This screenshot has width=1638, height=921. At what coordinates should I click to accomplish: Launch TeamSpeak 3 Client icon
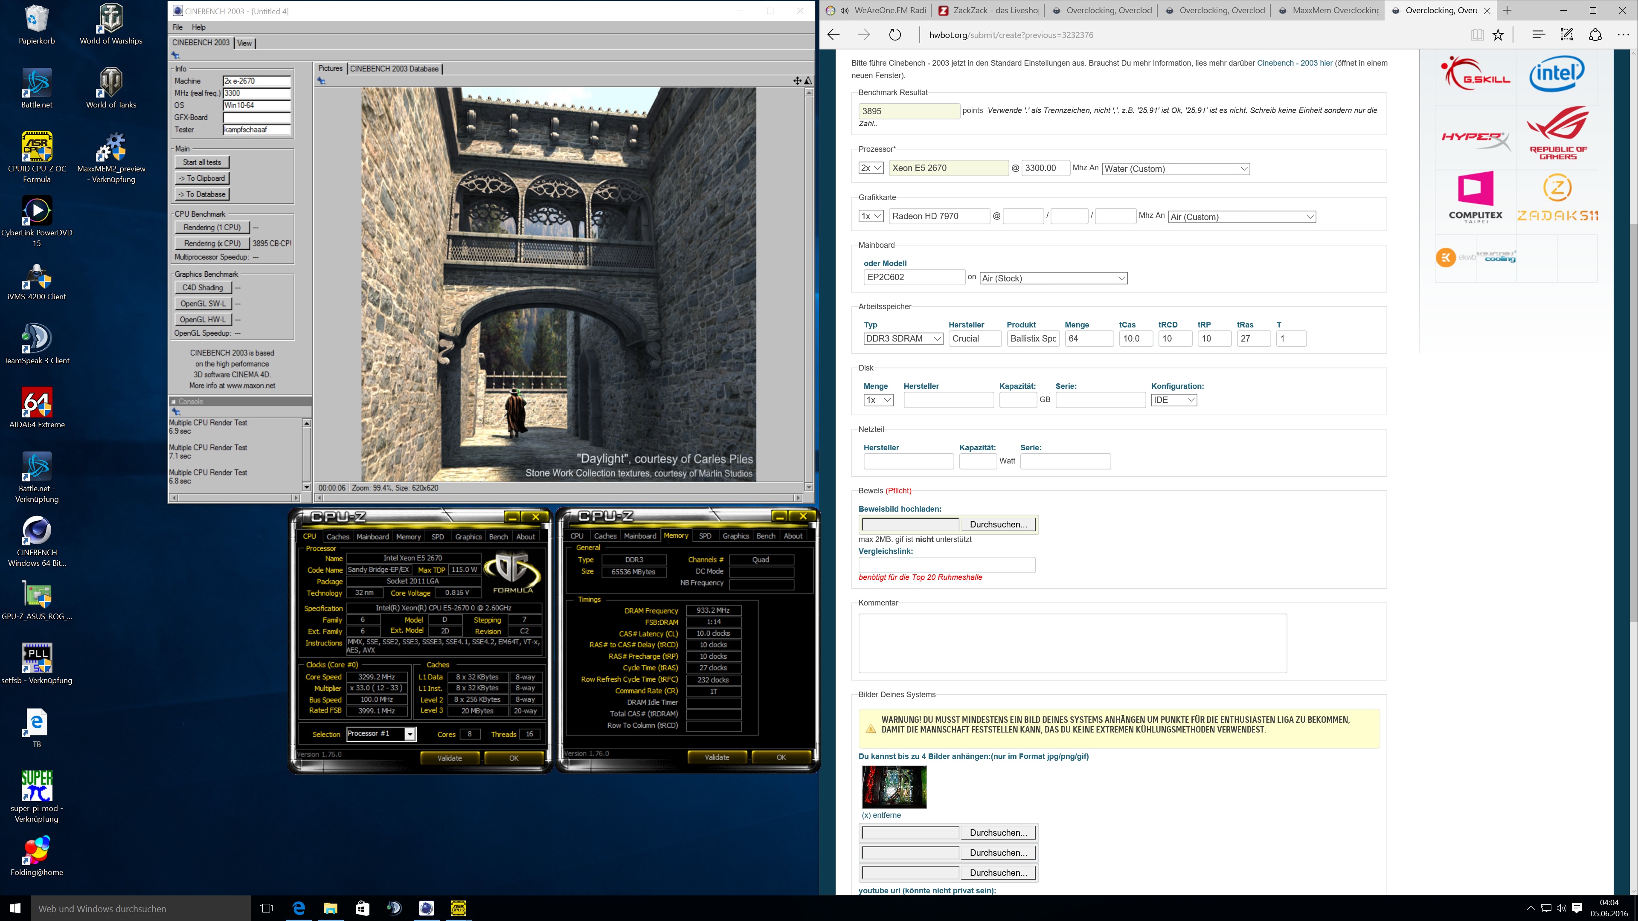tap(37, 345)
